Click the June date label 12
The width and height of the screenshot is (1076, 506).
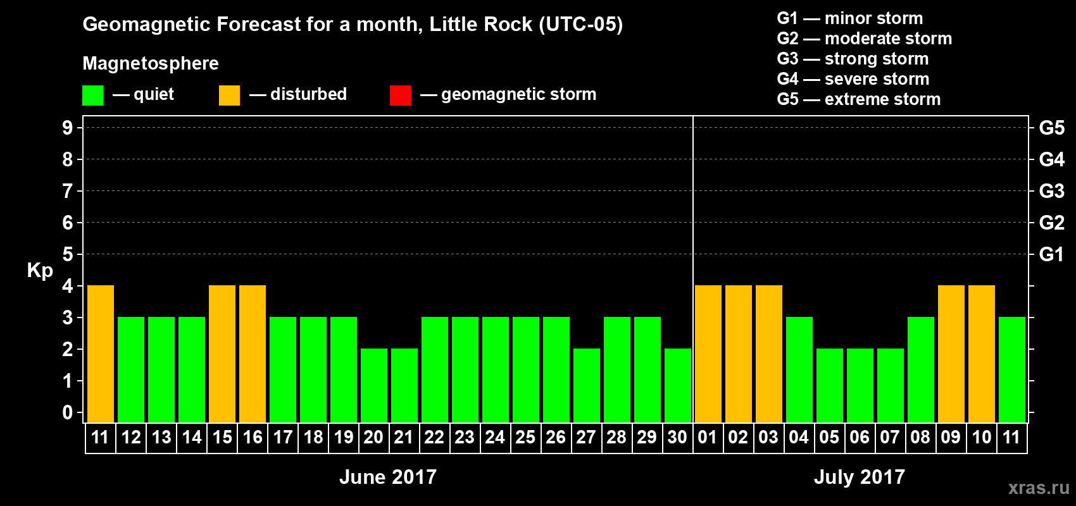coord(131,438)
